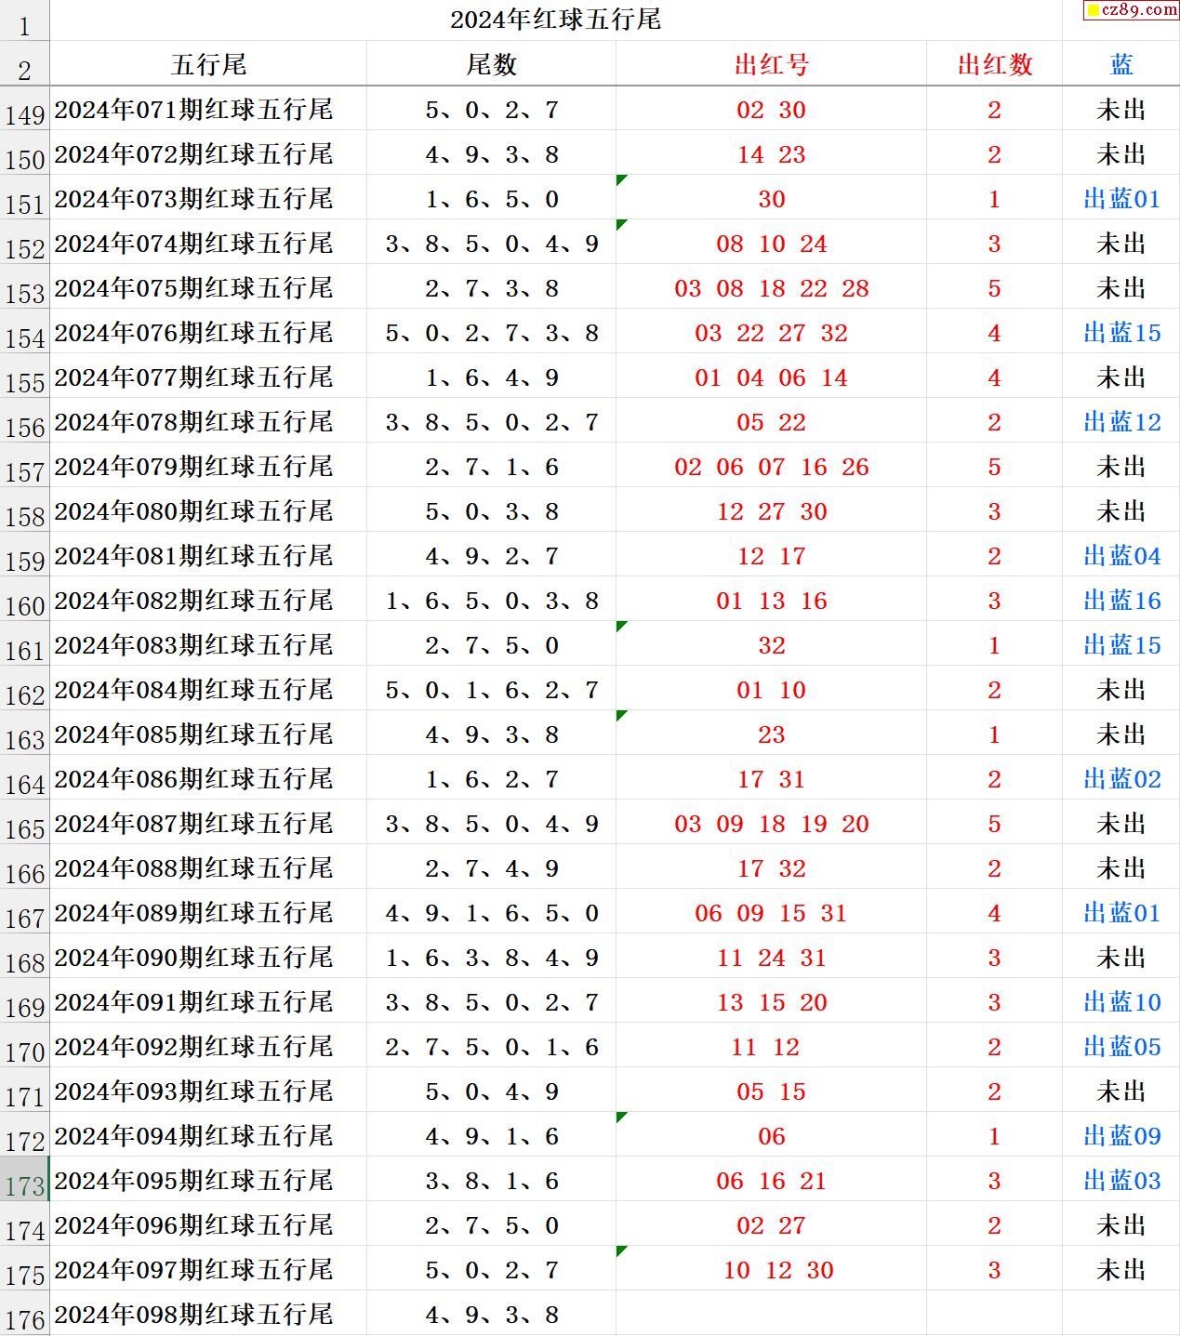Click the 出蓝09 cell
Viewport: 1180px width, 1336px height.
(1121, 1136)
